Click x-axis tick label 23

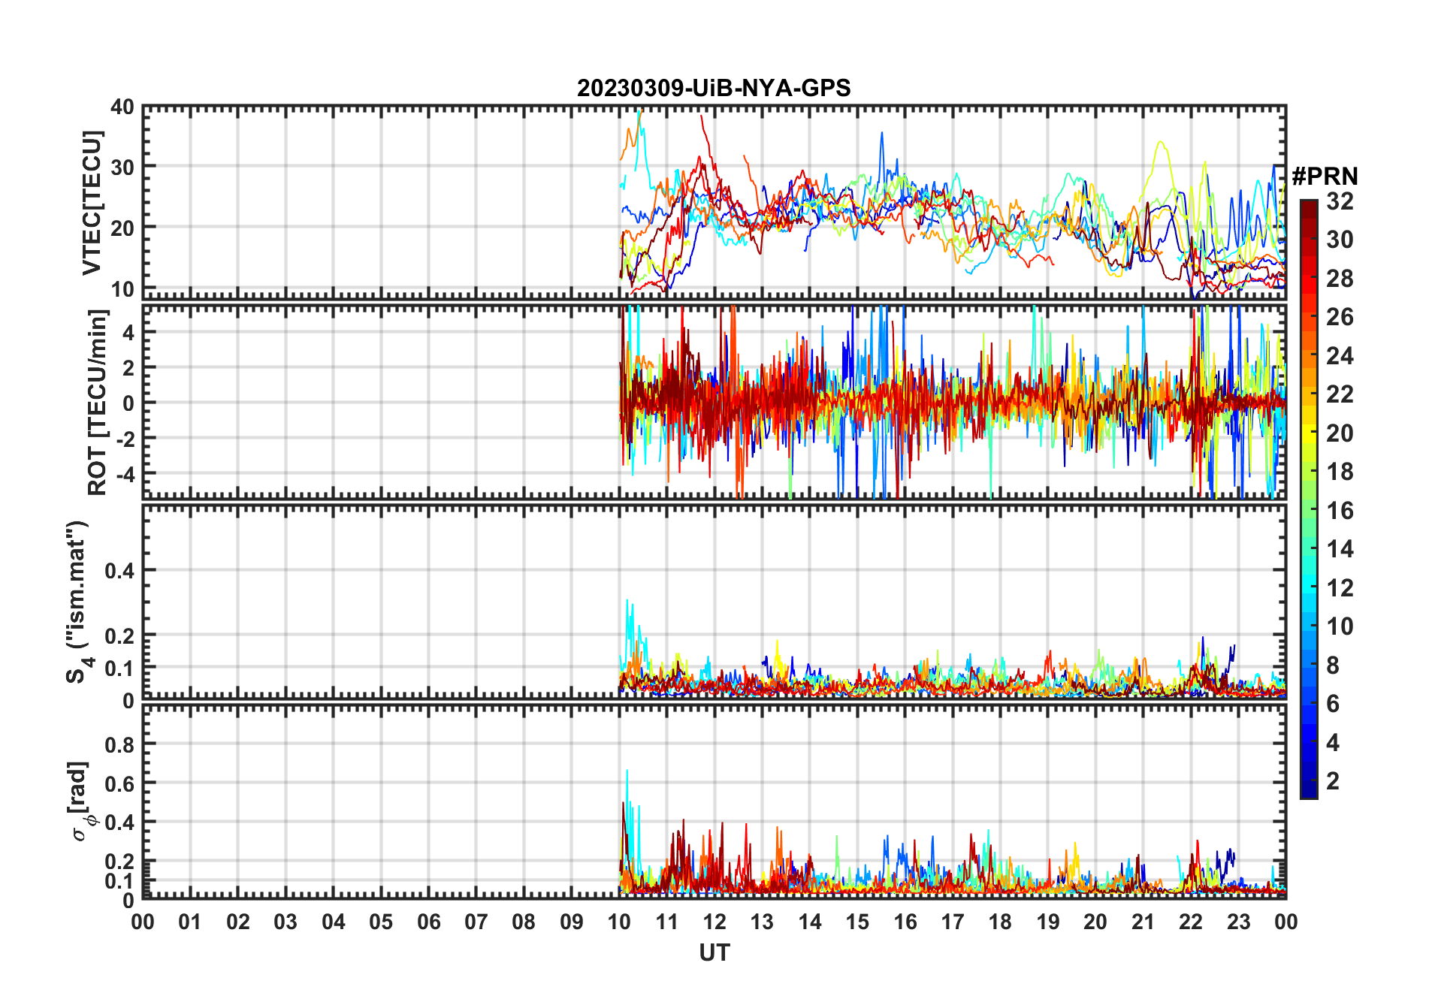[1238, 922]
